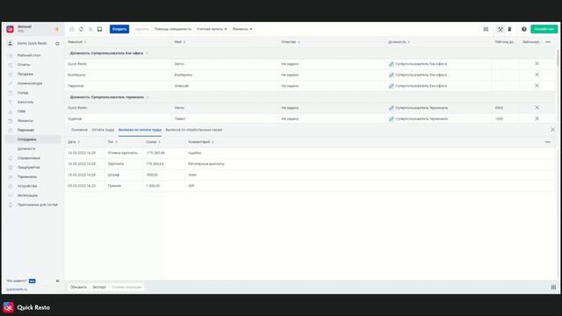
Task: Expand the Предприятия section in the sidebar
Action: 29,168
